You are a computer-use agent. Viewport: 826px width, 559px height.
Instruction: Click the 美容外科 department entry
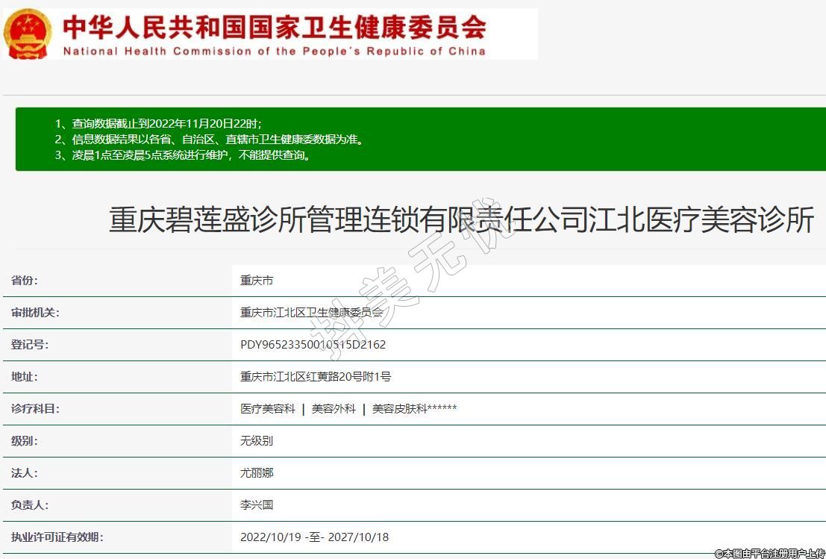click(334, 409)
